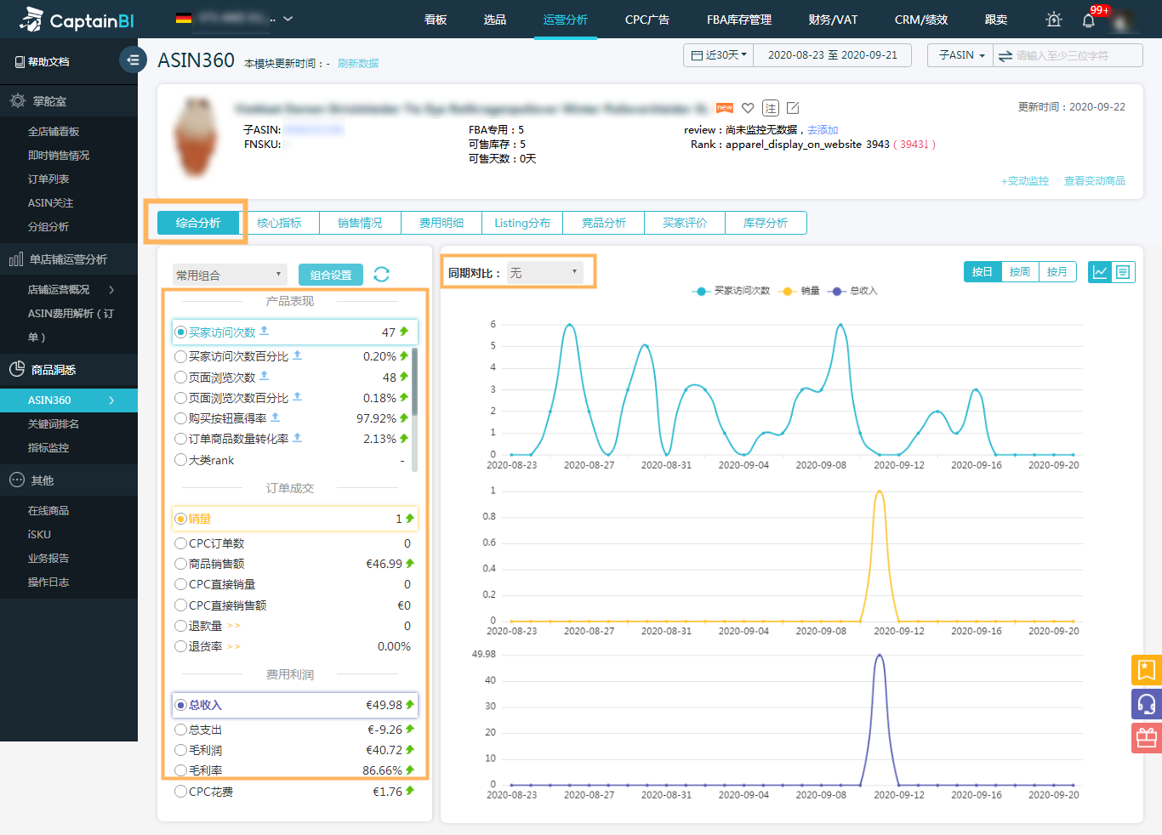Toggle 总收入 legend color marker

coord(837,291)
